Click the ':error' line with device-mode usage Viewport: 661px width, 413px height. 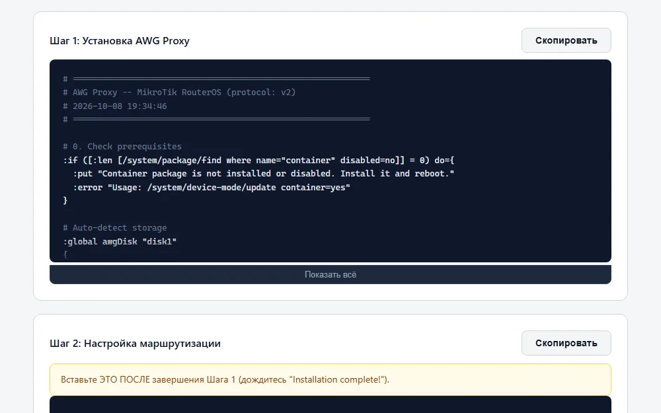coord(212,187)
